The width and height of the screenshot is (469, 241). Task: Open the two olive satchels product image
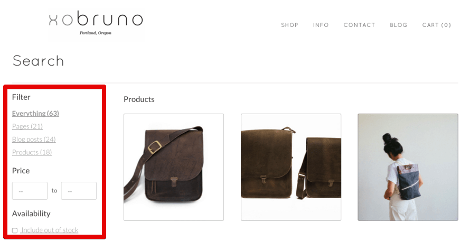coord(290,167)
